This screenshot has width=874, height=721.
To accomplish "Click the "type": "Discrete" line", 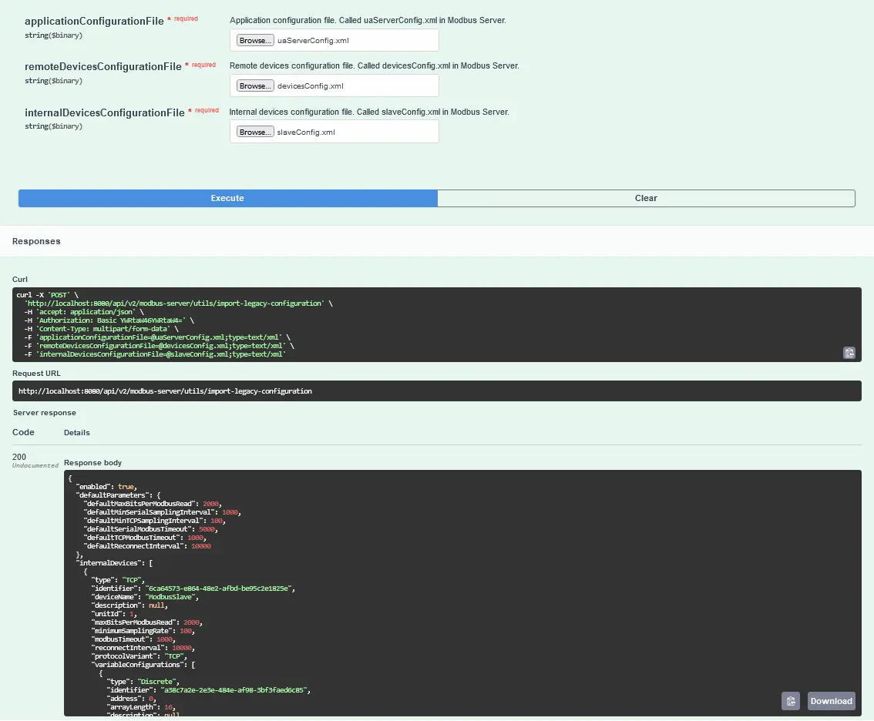I will point(143,682).
